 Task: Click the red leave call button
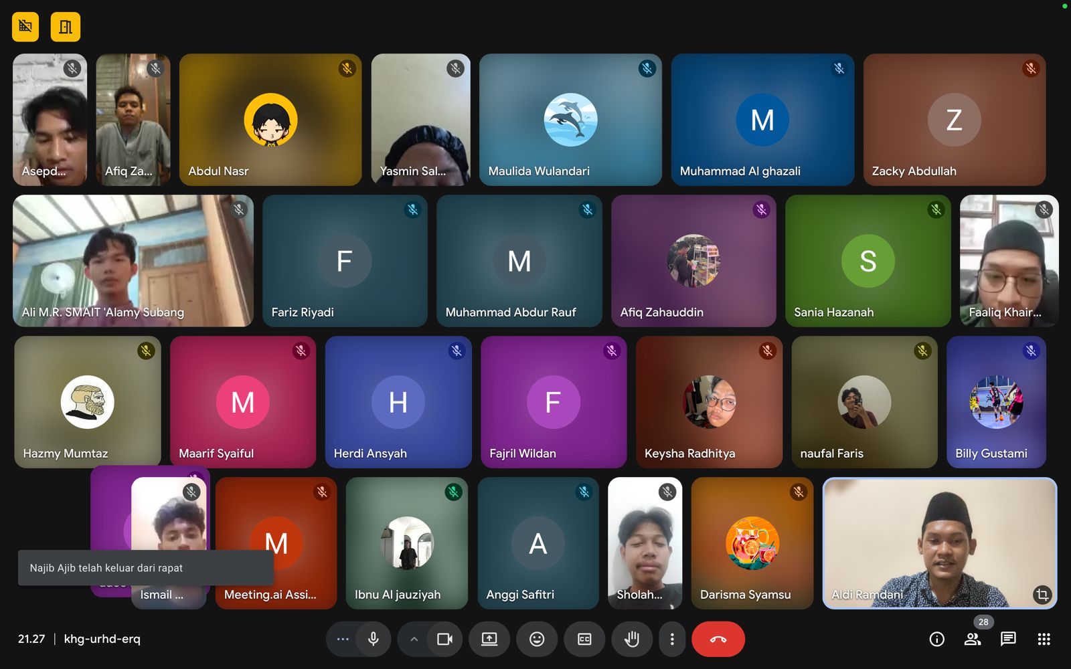pos(718,639)
